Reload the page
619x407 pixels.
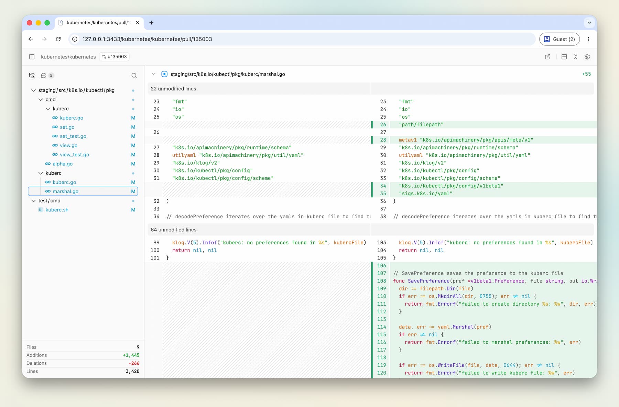coord(58,39)
